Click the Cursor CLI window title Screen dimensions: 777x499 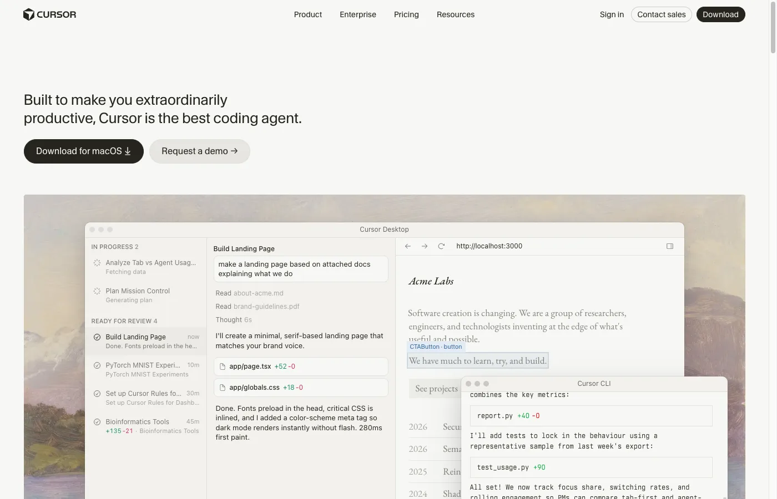[594, 384]
